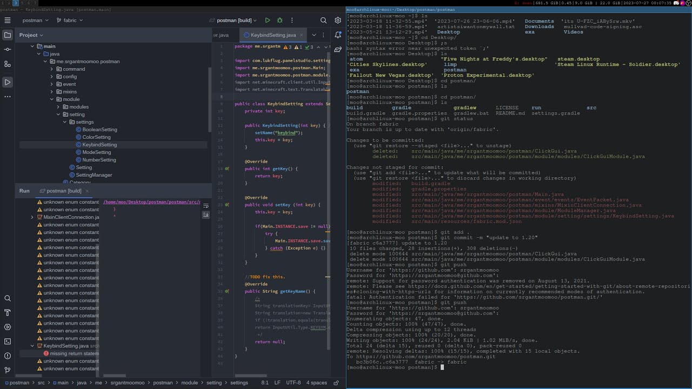Open BooleanSetting class in project tree
This screenshot has width=692, height=389.
click(x=99, y=130)
